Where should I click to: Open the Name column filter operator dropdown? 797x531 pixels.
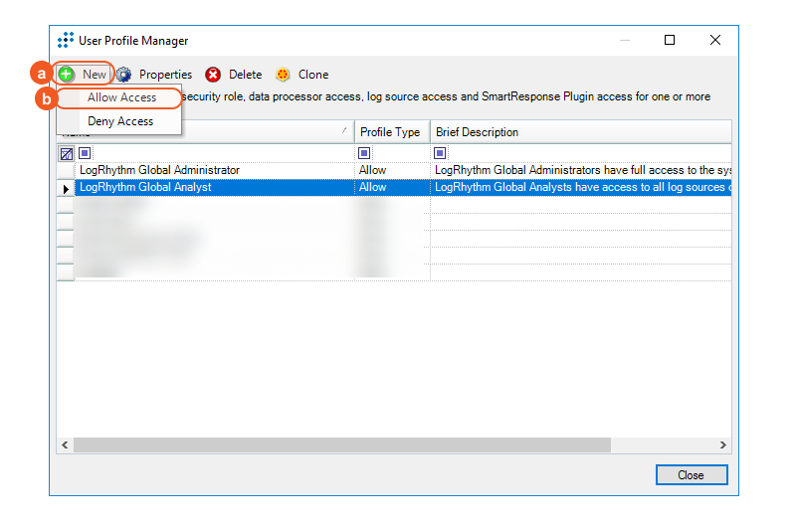85,153
